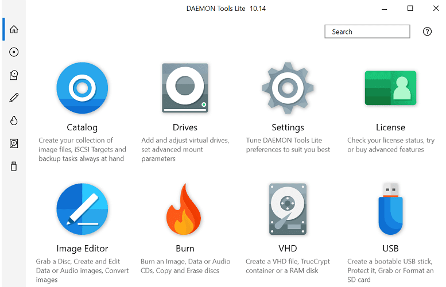Open the Settings title label
The height and width of the screenshot is (287, 446).
pyautogui.click(x=288, y=127)
